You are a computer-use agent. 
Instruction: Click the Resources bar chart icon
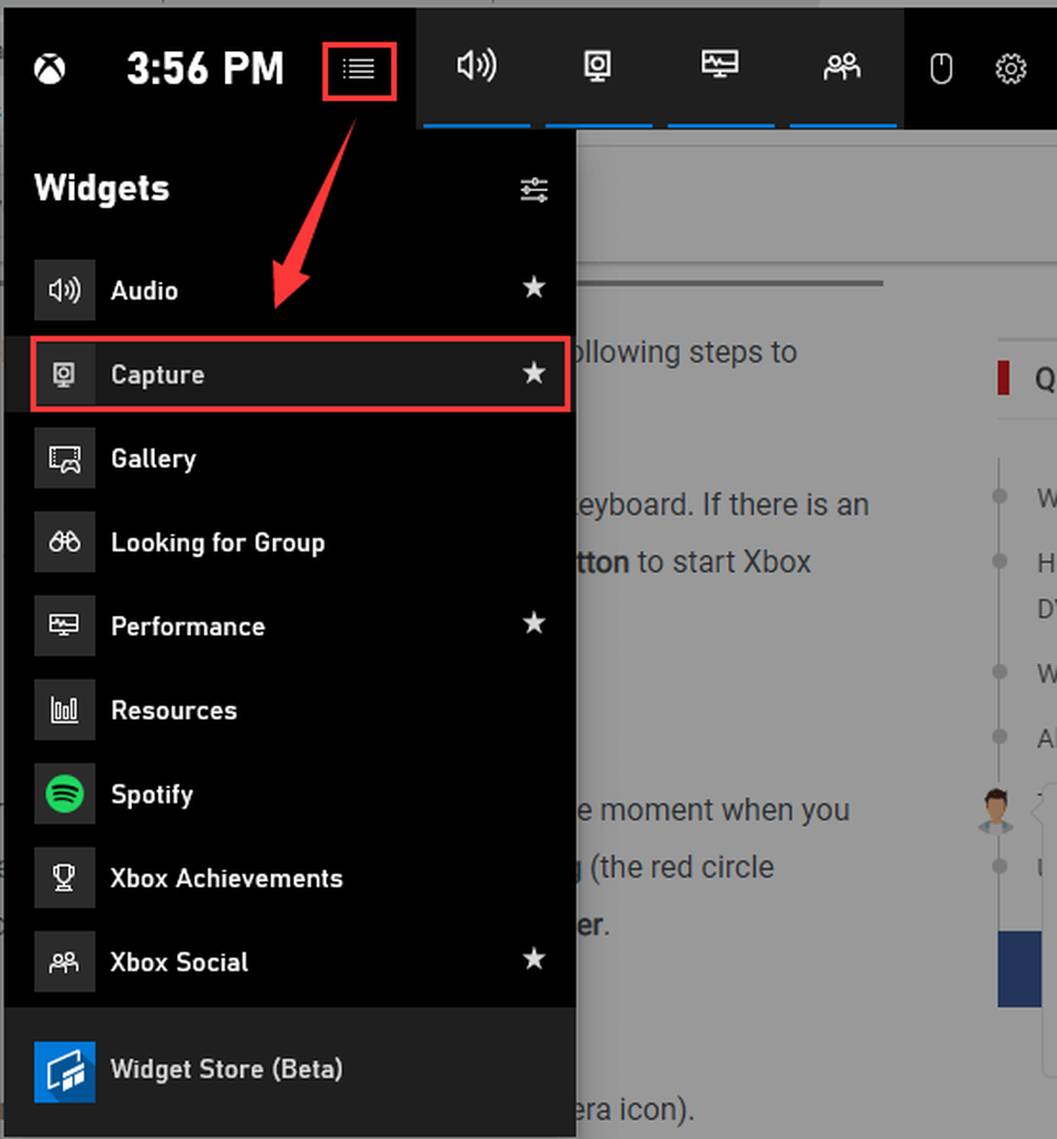[64, 710]
